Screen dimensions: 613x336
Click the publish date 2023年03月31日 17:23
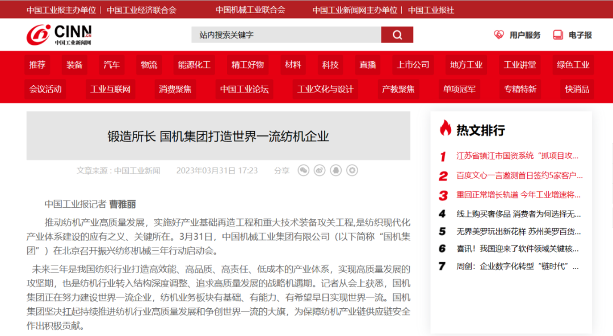pyautogui.click(x=217, y=170)
